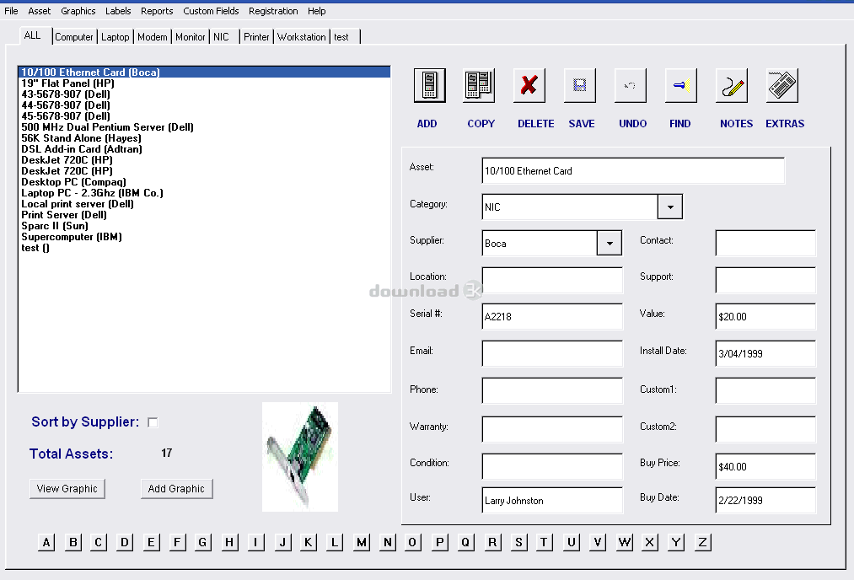Filter assets by letter Z button

point(702,542)
